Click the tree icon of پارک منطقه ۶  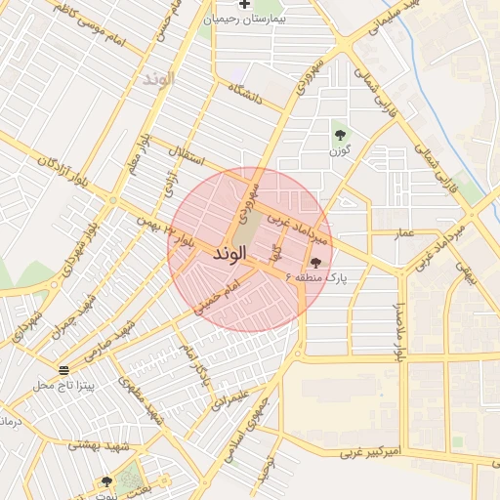315,263
